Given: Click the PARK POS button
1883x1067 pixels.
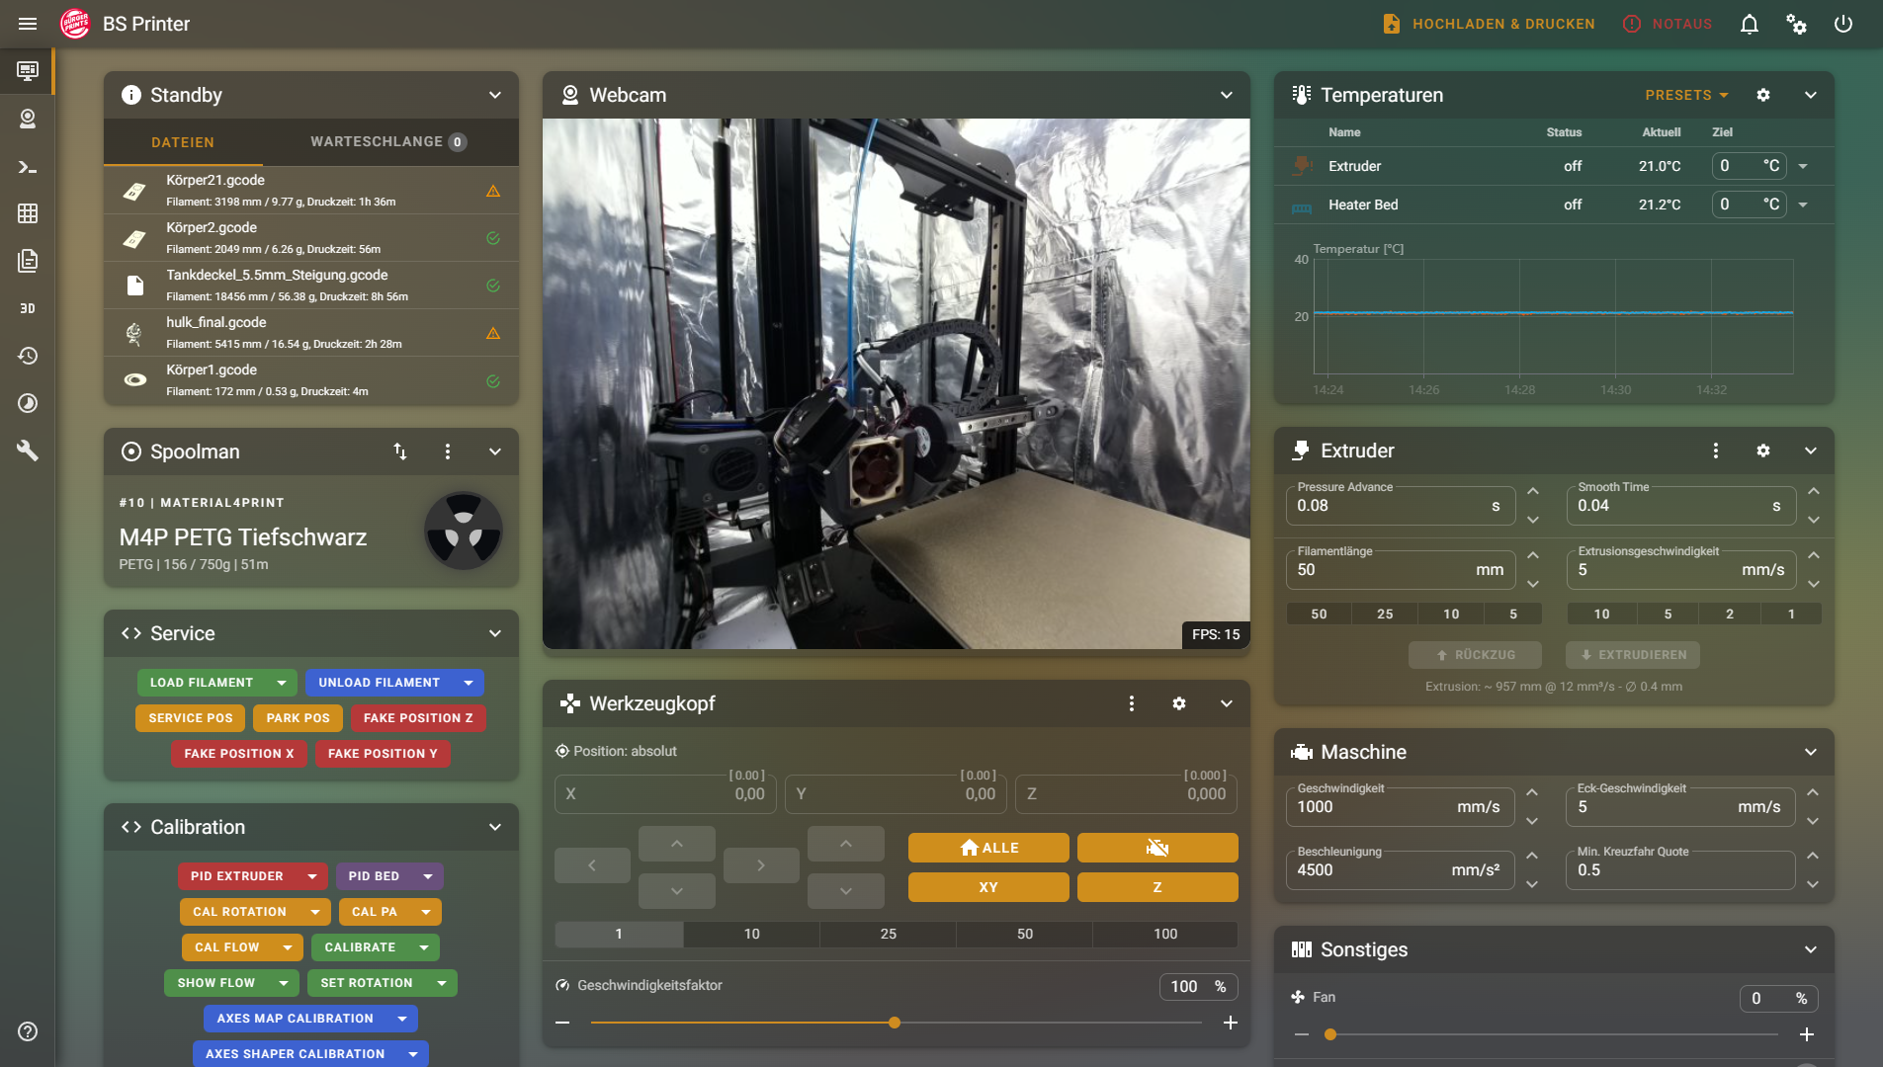Looking at the screenshot, I should (298, 718).
